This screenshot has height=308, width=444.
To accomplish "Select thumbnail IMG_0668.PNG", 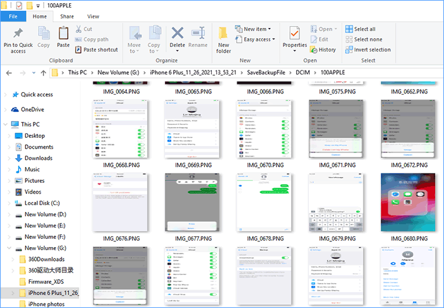I will 121,129.
